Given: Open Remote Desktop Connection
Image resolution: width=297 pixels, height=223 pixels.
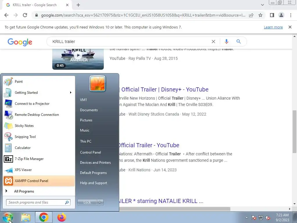Looking at the screenshot, I should 39,114.
